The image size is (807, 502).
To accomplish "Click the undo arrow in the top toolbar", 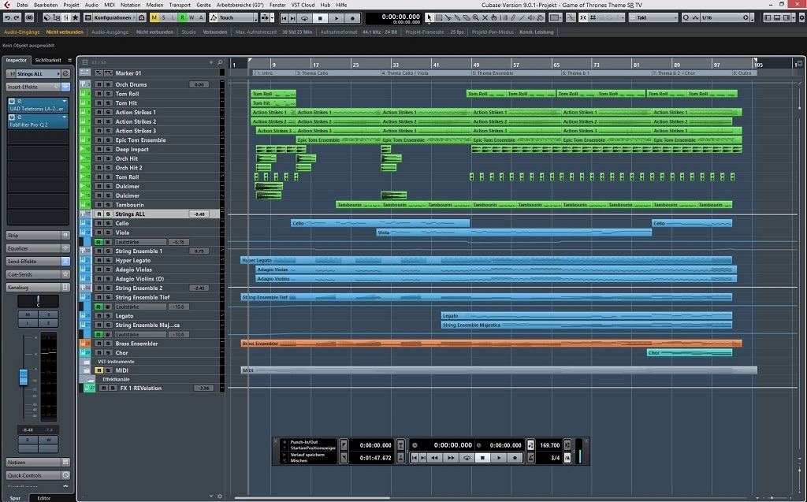I will click(x=7, y=17).
